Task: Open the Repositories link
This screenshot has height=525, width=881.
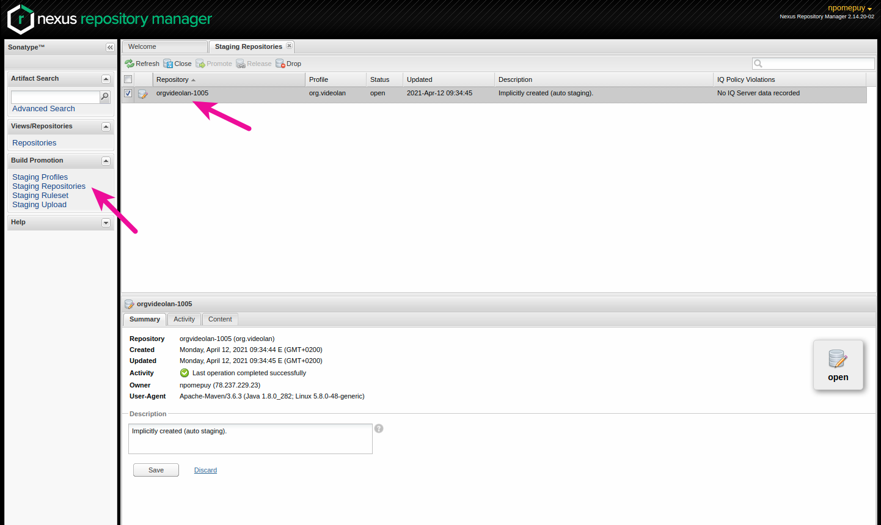Action: (x=34, y=143)
